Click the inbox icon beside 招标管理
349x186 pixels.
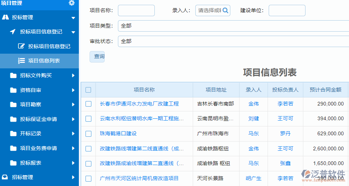pyautogui.click(x=5, y=177)
